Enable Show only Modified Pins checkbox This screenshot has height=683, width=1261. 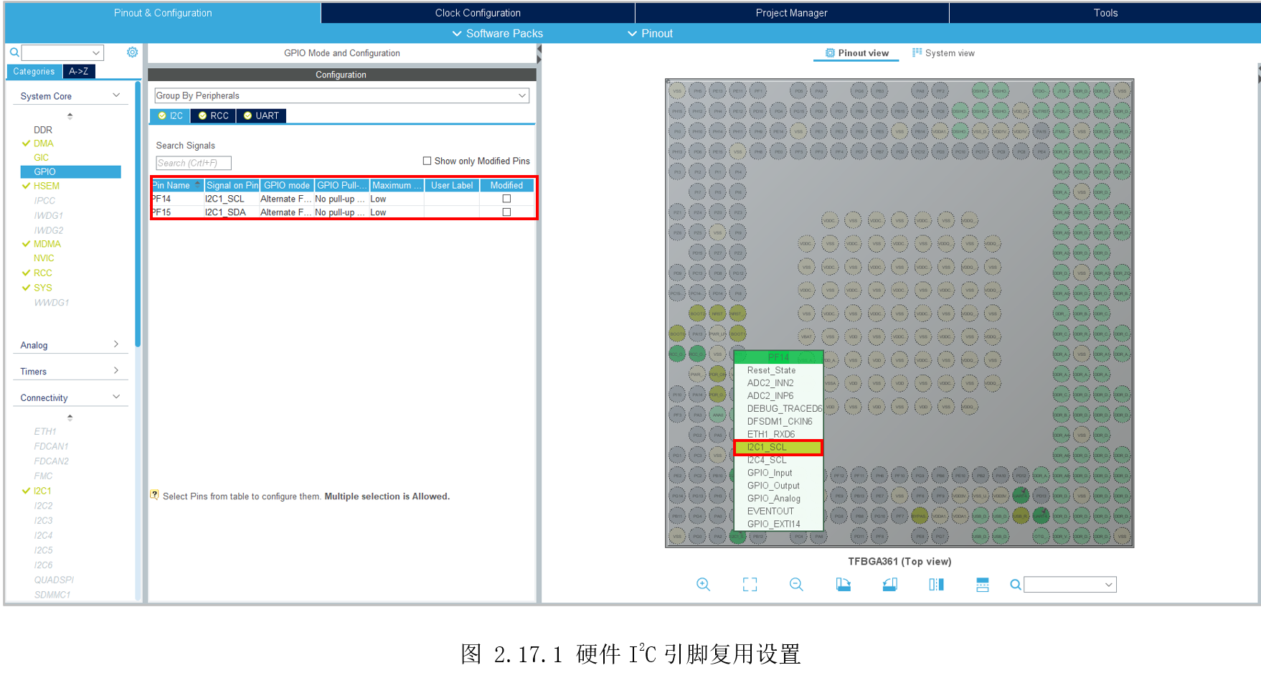click(x=427, y=161)
